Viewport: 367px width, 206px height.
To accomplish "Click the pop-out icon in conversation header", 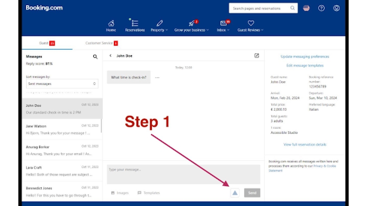I will coord(257,56).
